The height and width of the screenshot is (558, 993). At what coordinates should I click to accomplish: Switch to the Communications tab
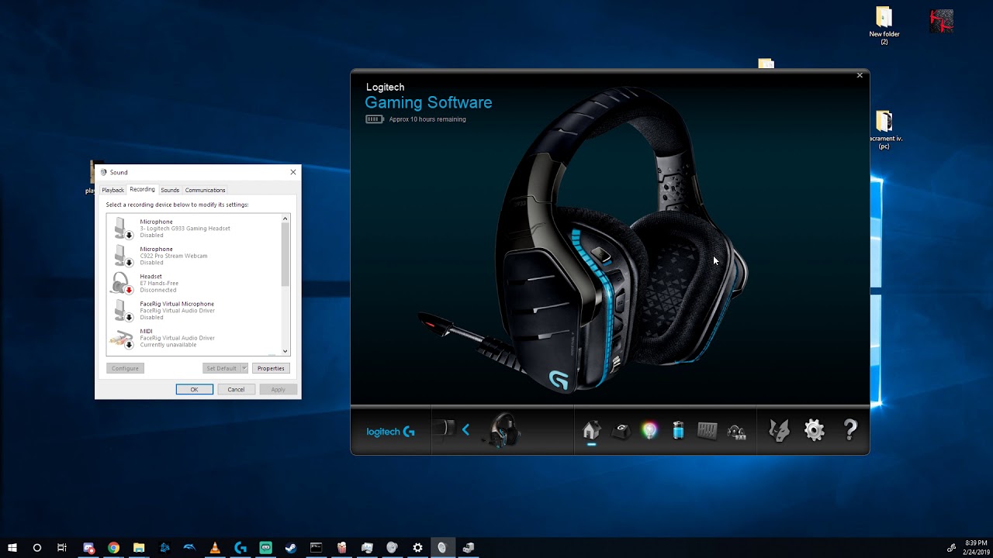(x=205, y=190)
